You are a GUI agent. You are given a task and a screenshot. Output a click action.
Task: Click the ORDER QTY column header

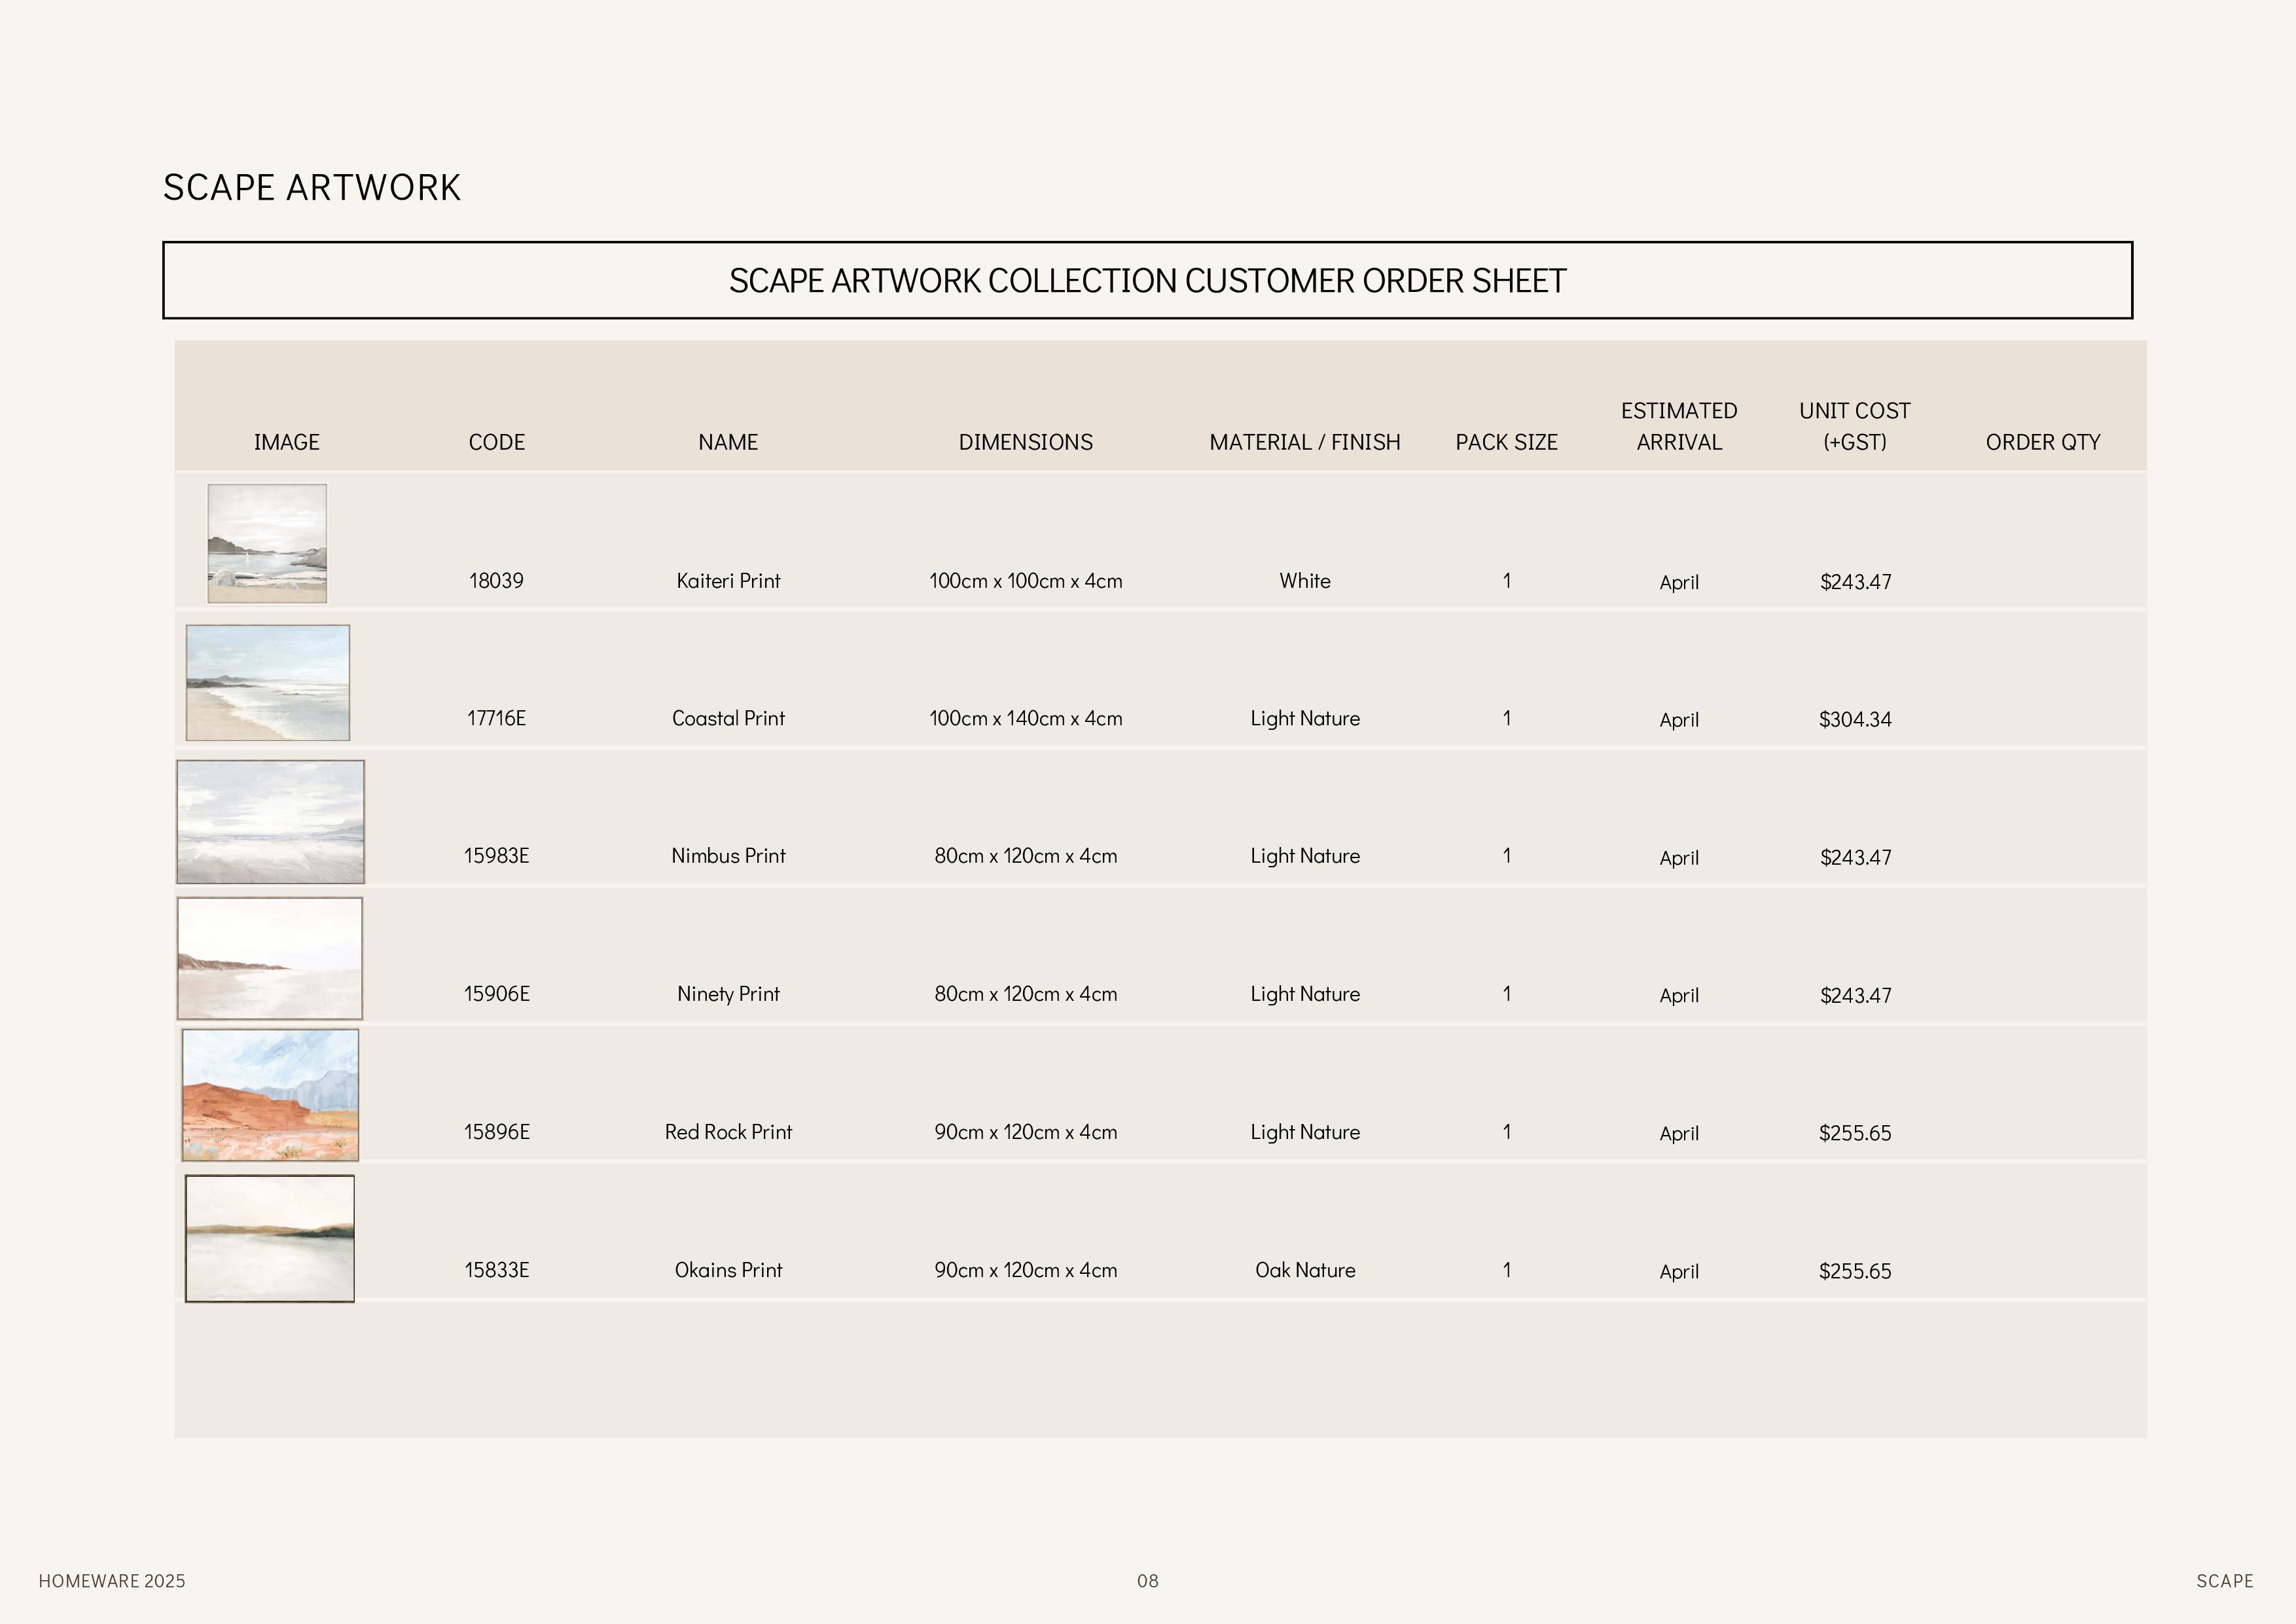(2042, 442)
